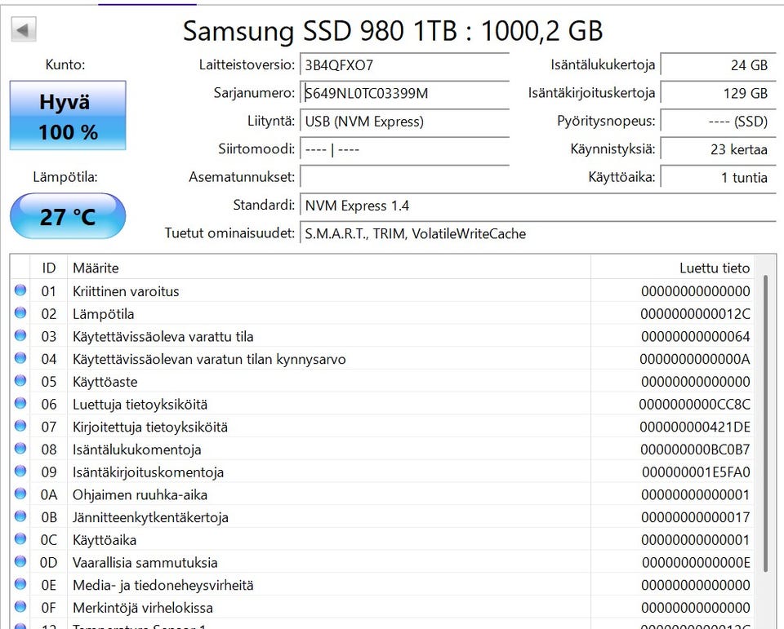This screenshot has width=784, height=629.
Task: Click the status orb beside Käyttöaste
Action: pyautogui.click(x=20, y=382)
